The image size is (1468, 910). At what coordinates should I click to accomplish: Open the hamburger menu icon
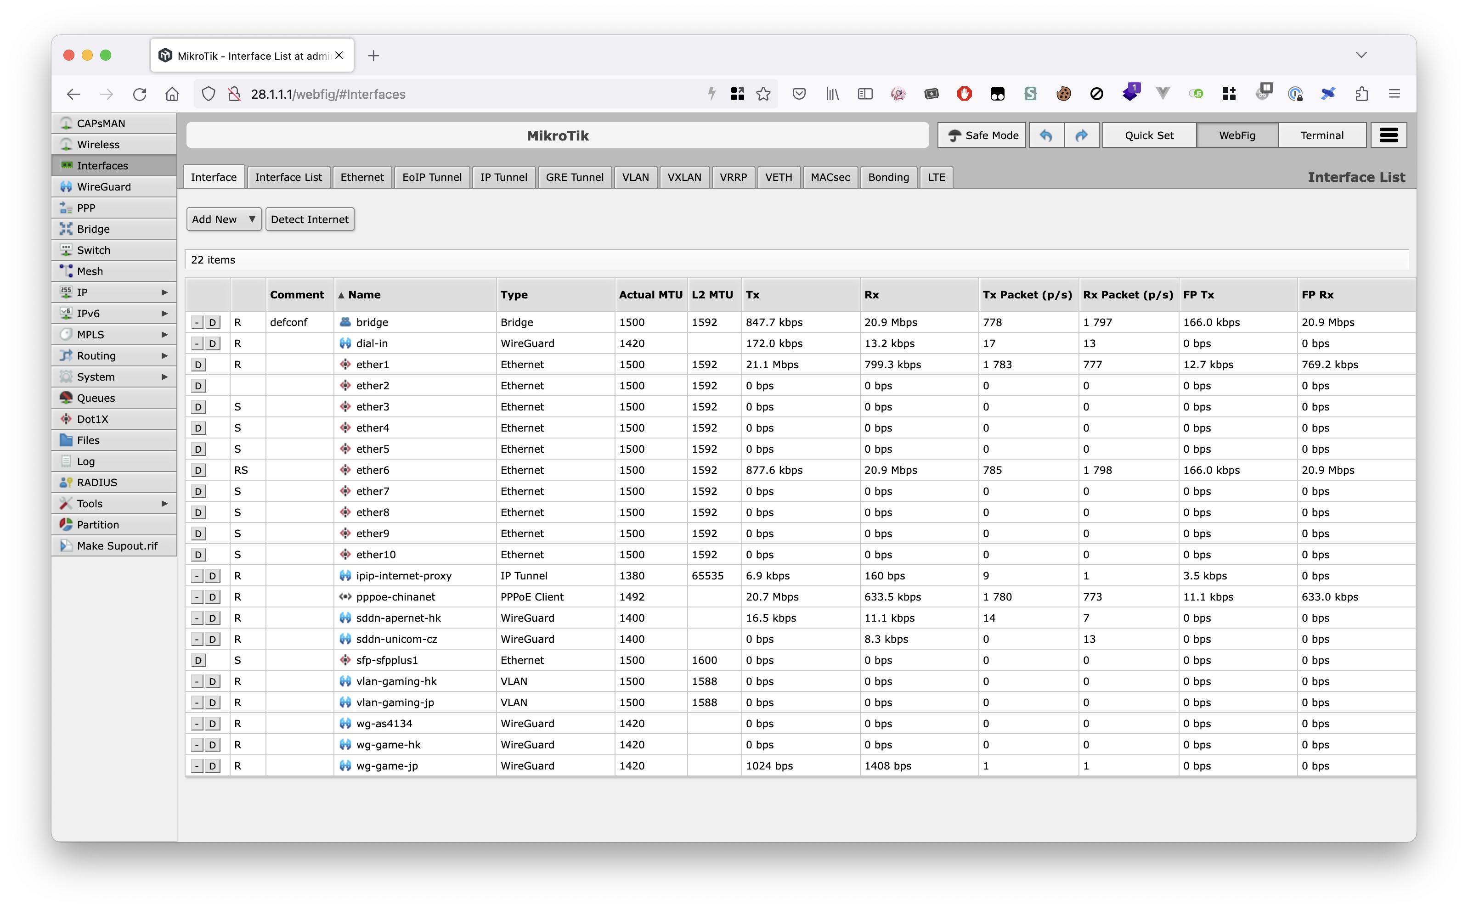pos(1389,135)
